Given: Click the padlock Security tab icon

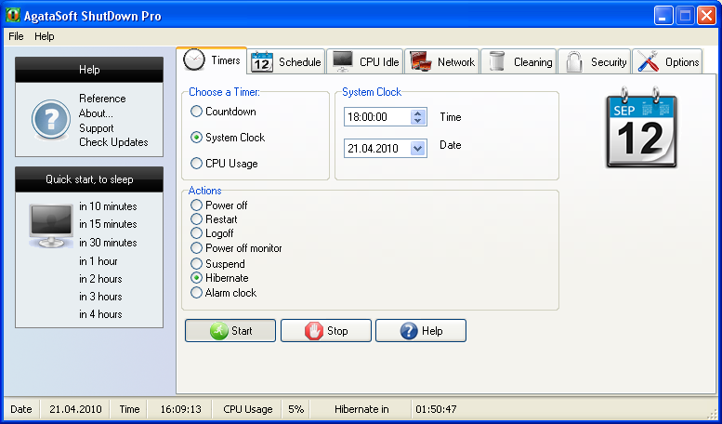Looking at the screenshot, I should (x=573, y=61).
